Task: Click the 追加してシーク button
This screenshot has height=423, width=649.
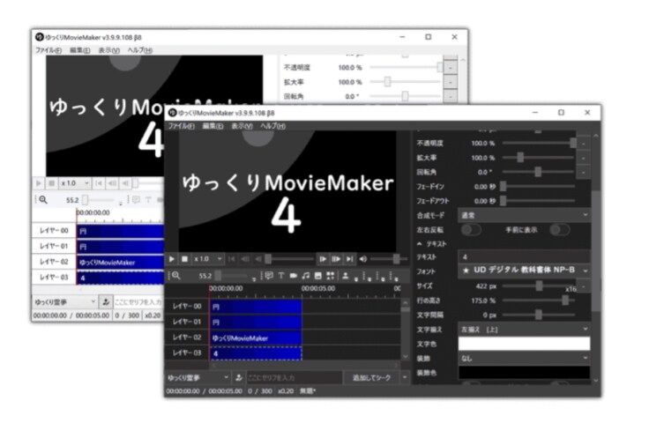Action: pyautogui.click(x=371, y=378)
